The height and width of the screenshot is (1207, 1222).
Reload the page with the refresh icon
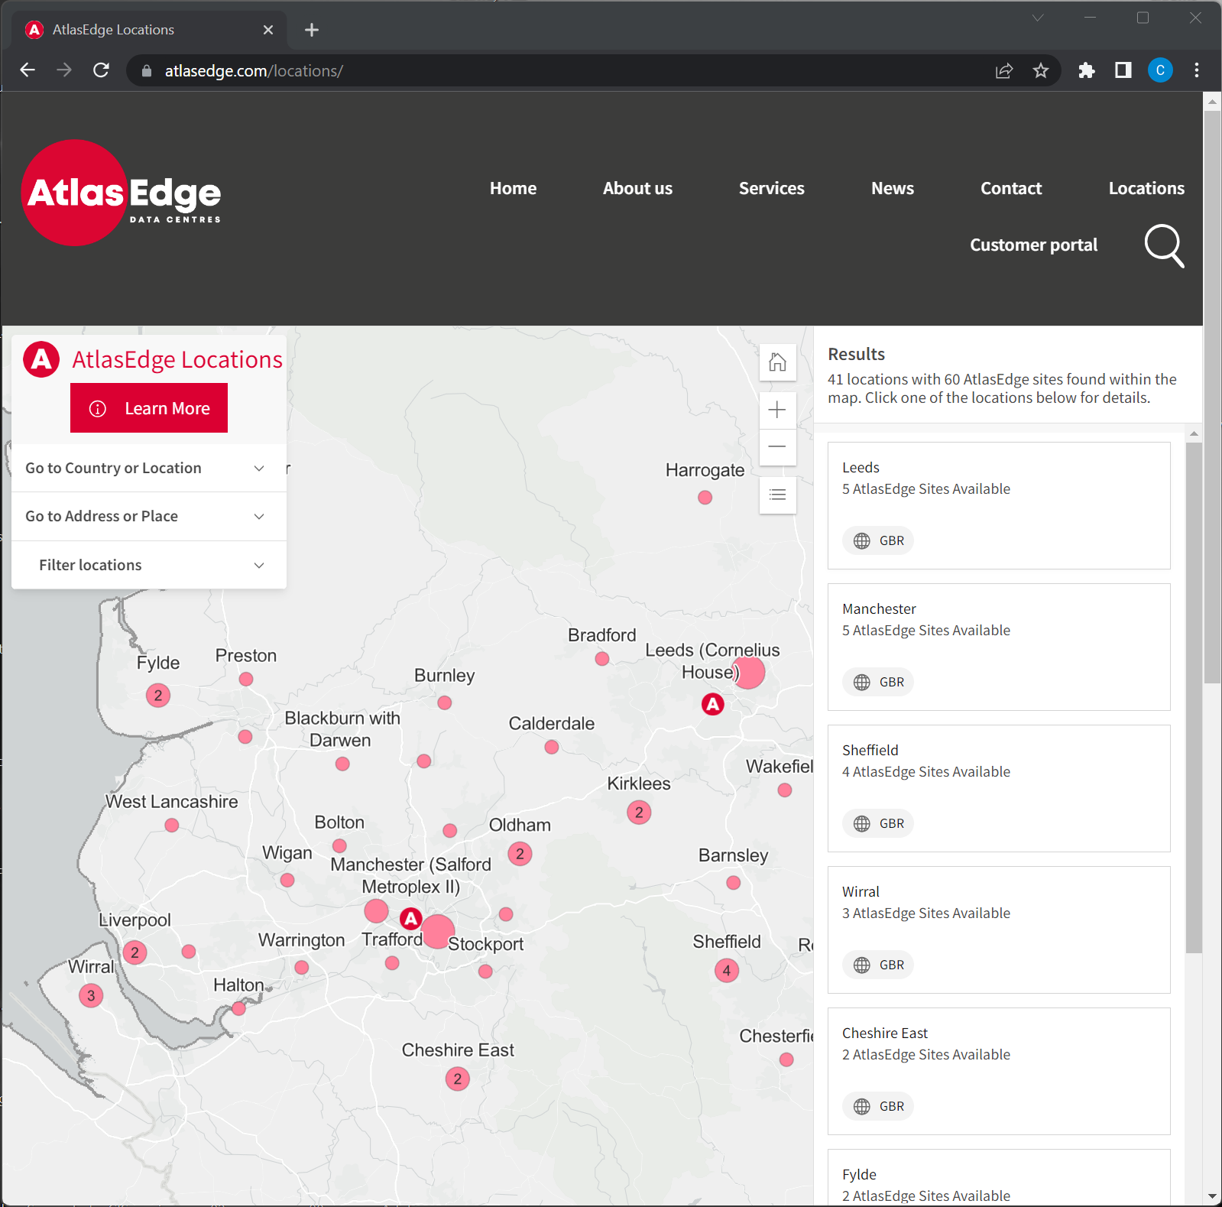click(x=101, y=70)
